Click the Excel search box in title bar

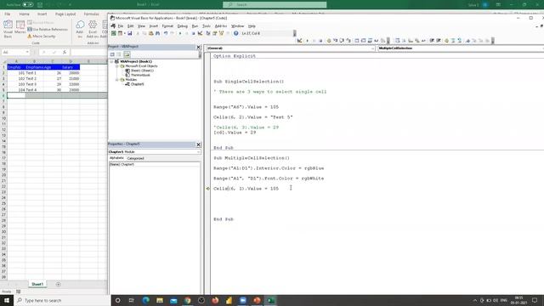point(275,4)
